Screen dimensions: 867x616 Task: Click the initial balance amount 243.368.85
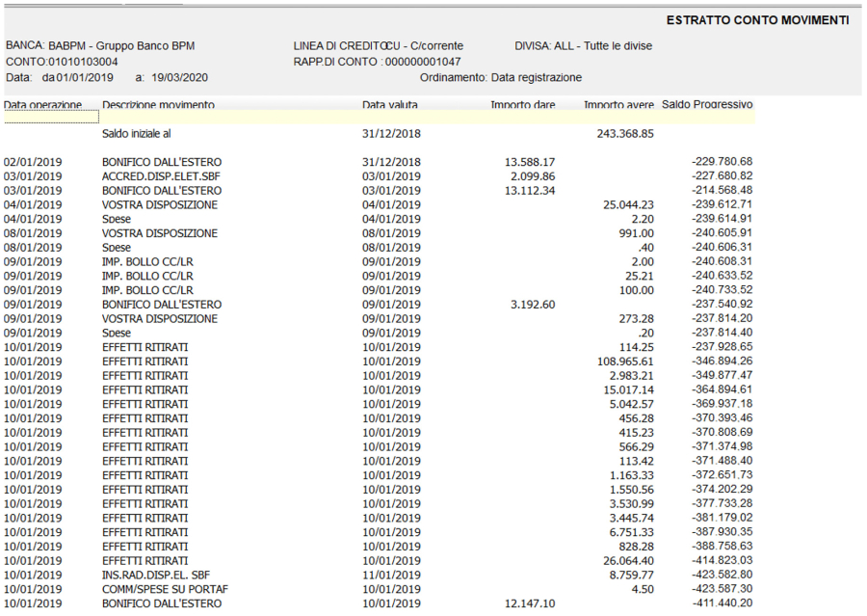[625, 134]
